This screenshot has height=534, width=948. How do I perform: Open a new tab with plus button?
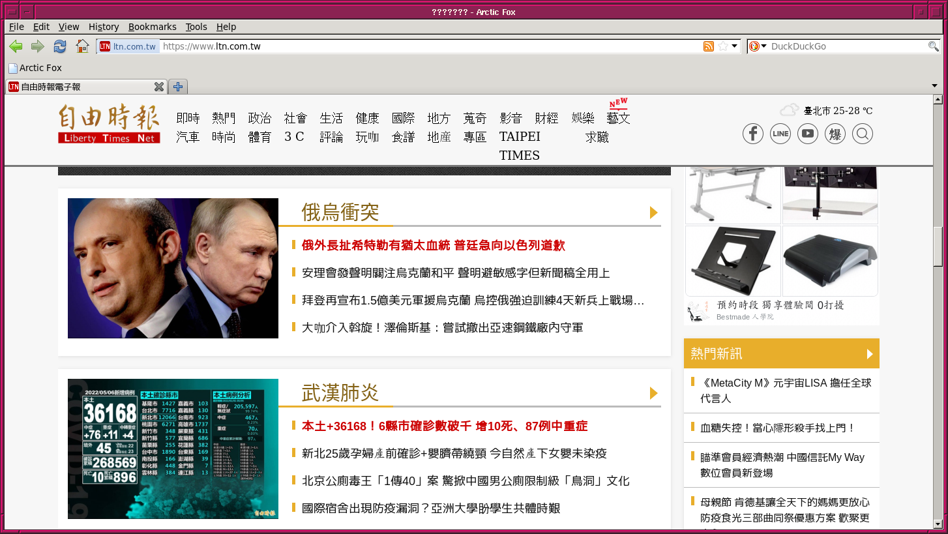[177, 87]
